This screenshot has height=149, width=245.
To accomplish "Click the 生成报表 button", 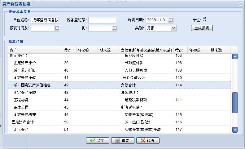I will tap(202, 28).
